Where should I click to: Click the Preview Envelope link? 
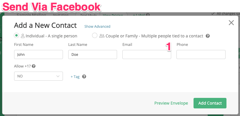click(171, 103)
